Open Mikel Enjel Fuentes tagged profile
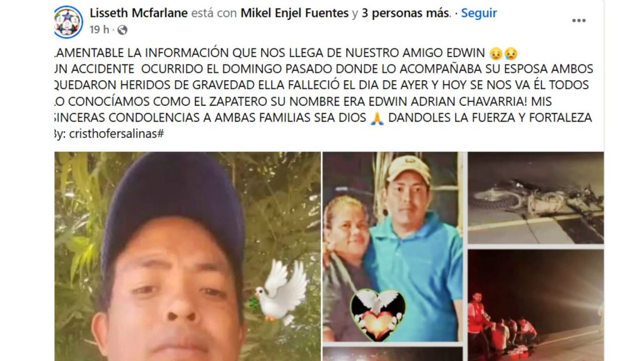 (x=294, y=13)
